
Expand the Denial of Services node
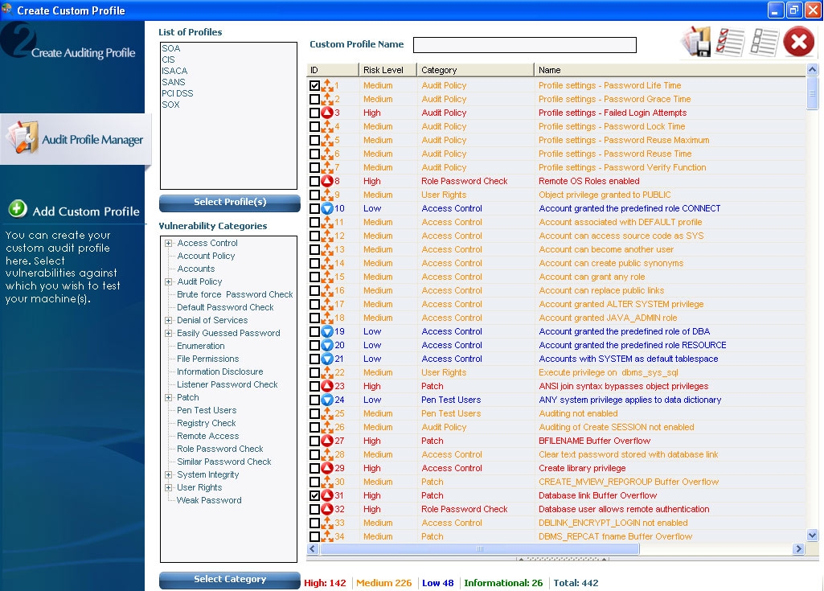click(168, 320)
